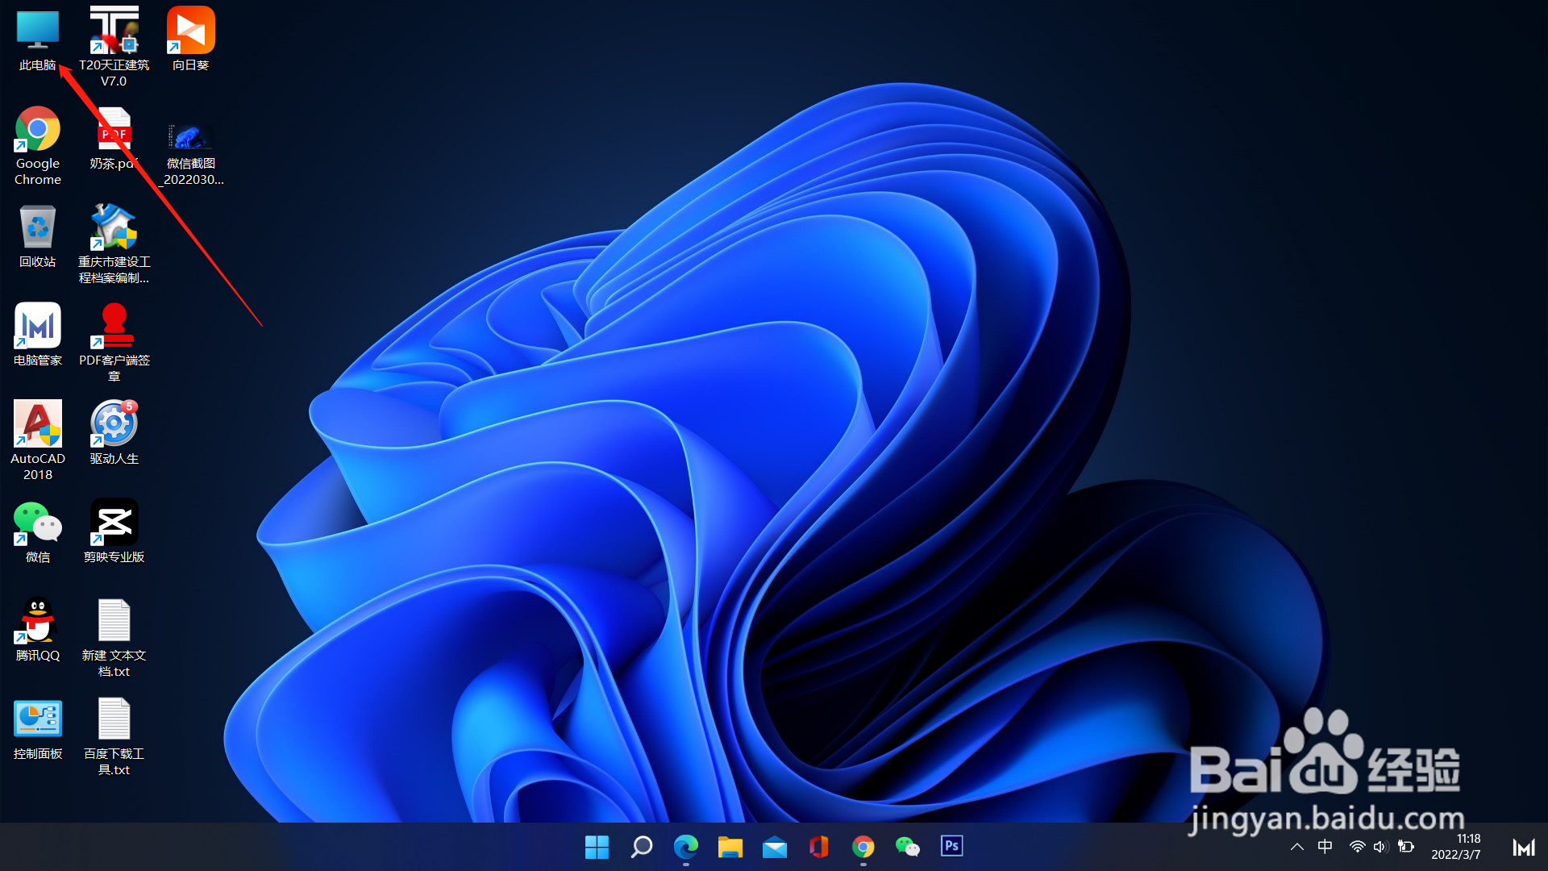Image resolution: width=1548 pixels, height=871 pixels.
Task: Select the 回收站 recycle bin icon
Action: pos(38,228)
